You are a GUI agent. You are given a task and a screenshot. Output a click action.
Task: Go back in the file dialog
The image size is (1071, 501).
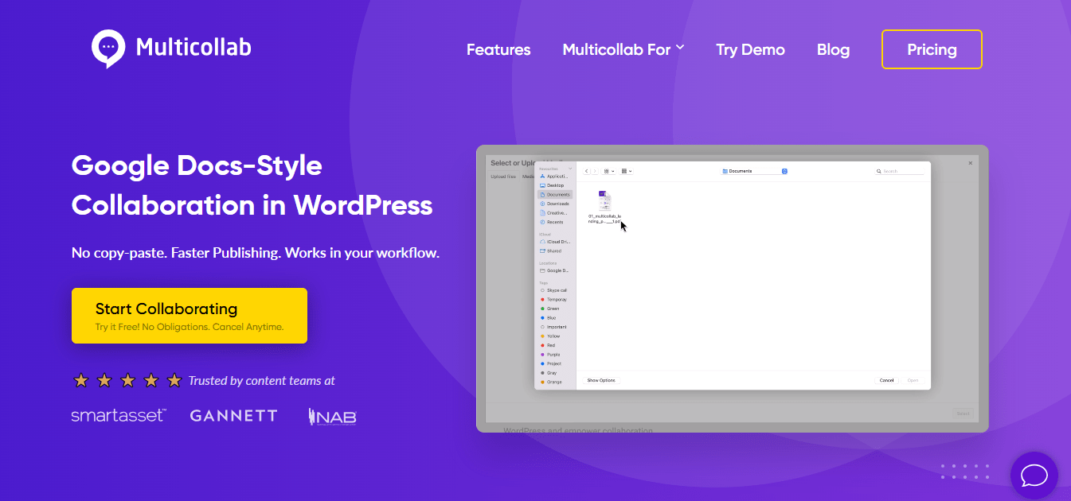587,171
